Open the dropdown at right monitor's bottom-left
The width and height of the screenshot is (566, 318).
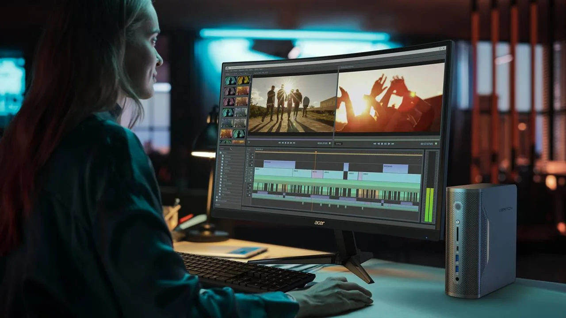coord(339,144)
